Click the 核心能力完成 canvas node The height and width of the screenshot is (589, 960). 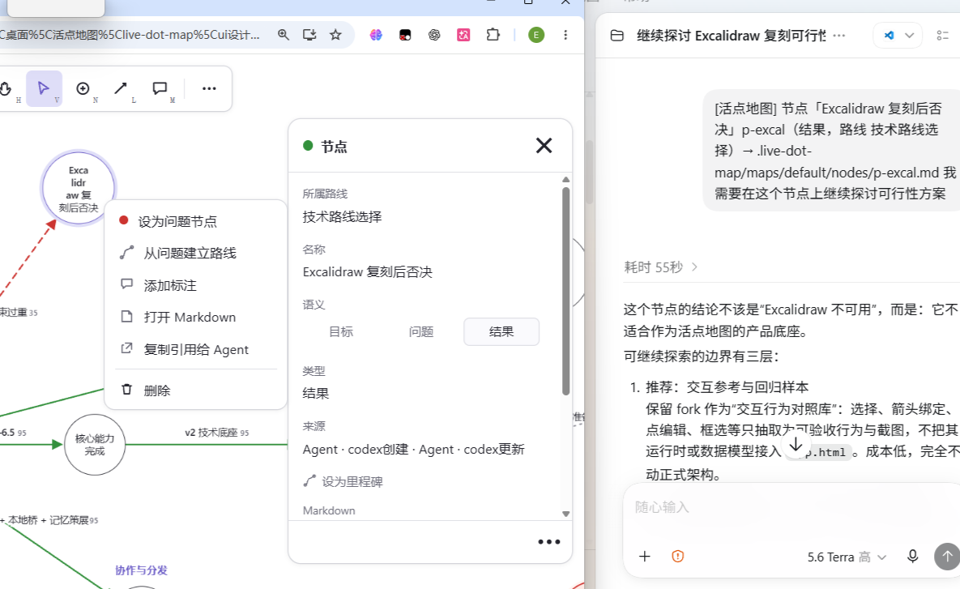(95, 445)
